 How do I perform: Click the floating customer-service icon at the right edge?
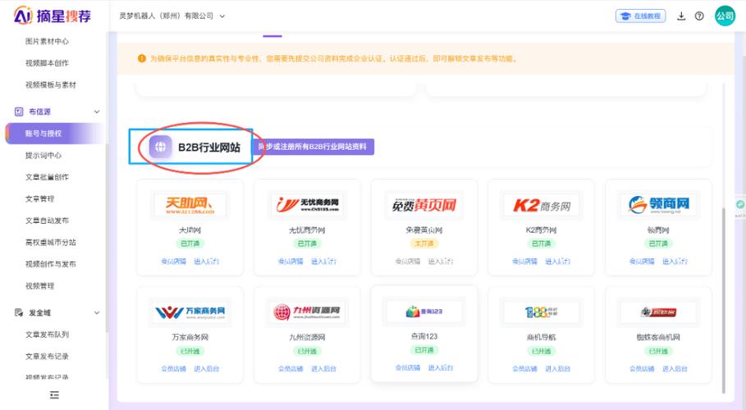pos(739,205)
